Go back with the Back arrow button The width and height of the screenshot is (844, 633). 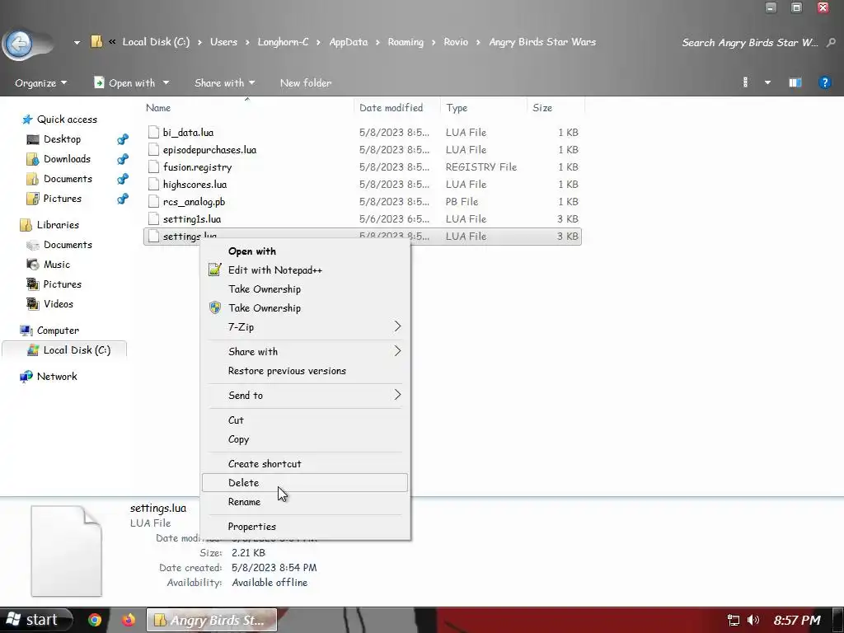tap(20, 43)
